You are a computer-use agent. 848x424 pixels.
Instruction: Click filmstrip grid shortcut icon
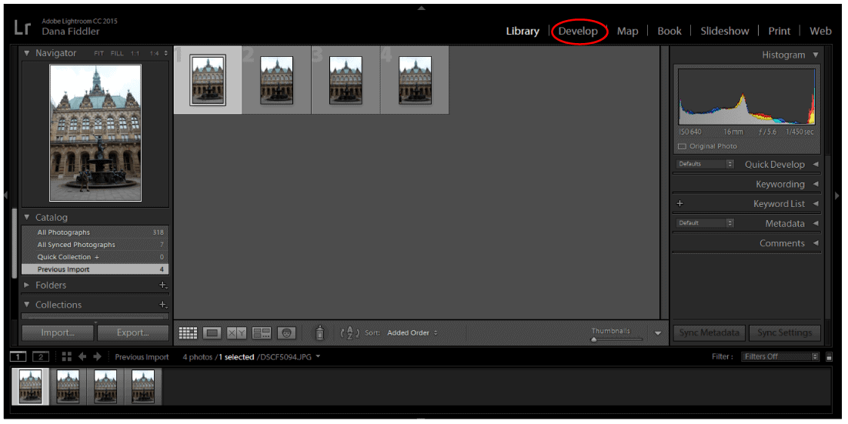[66, 356]
